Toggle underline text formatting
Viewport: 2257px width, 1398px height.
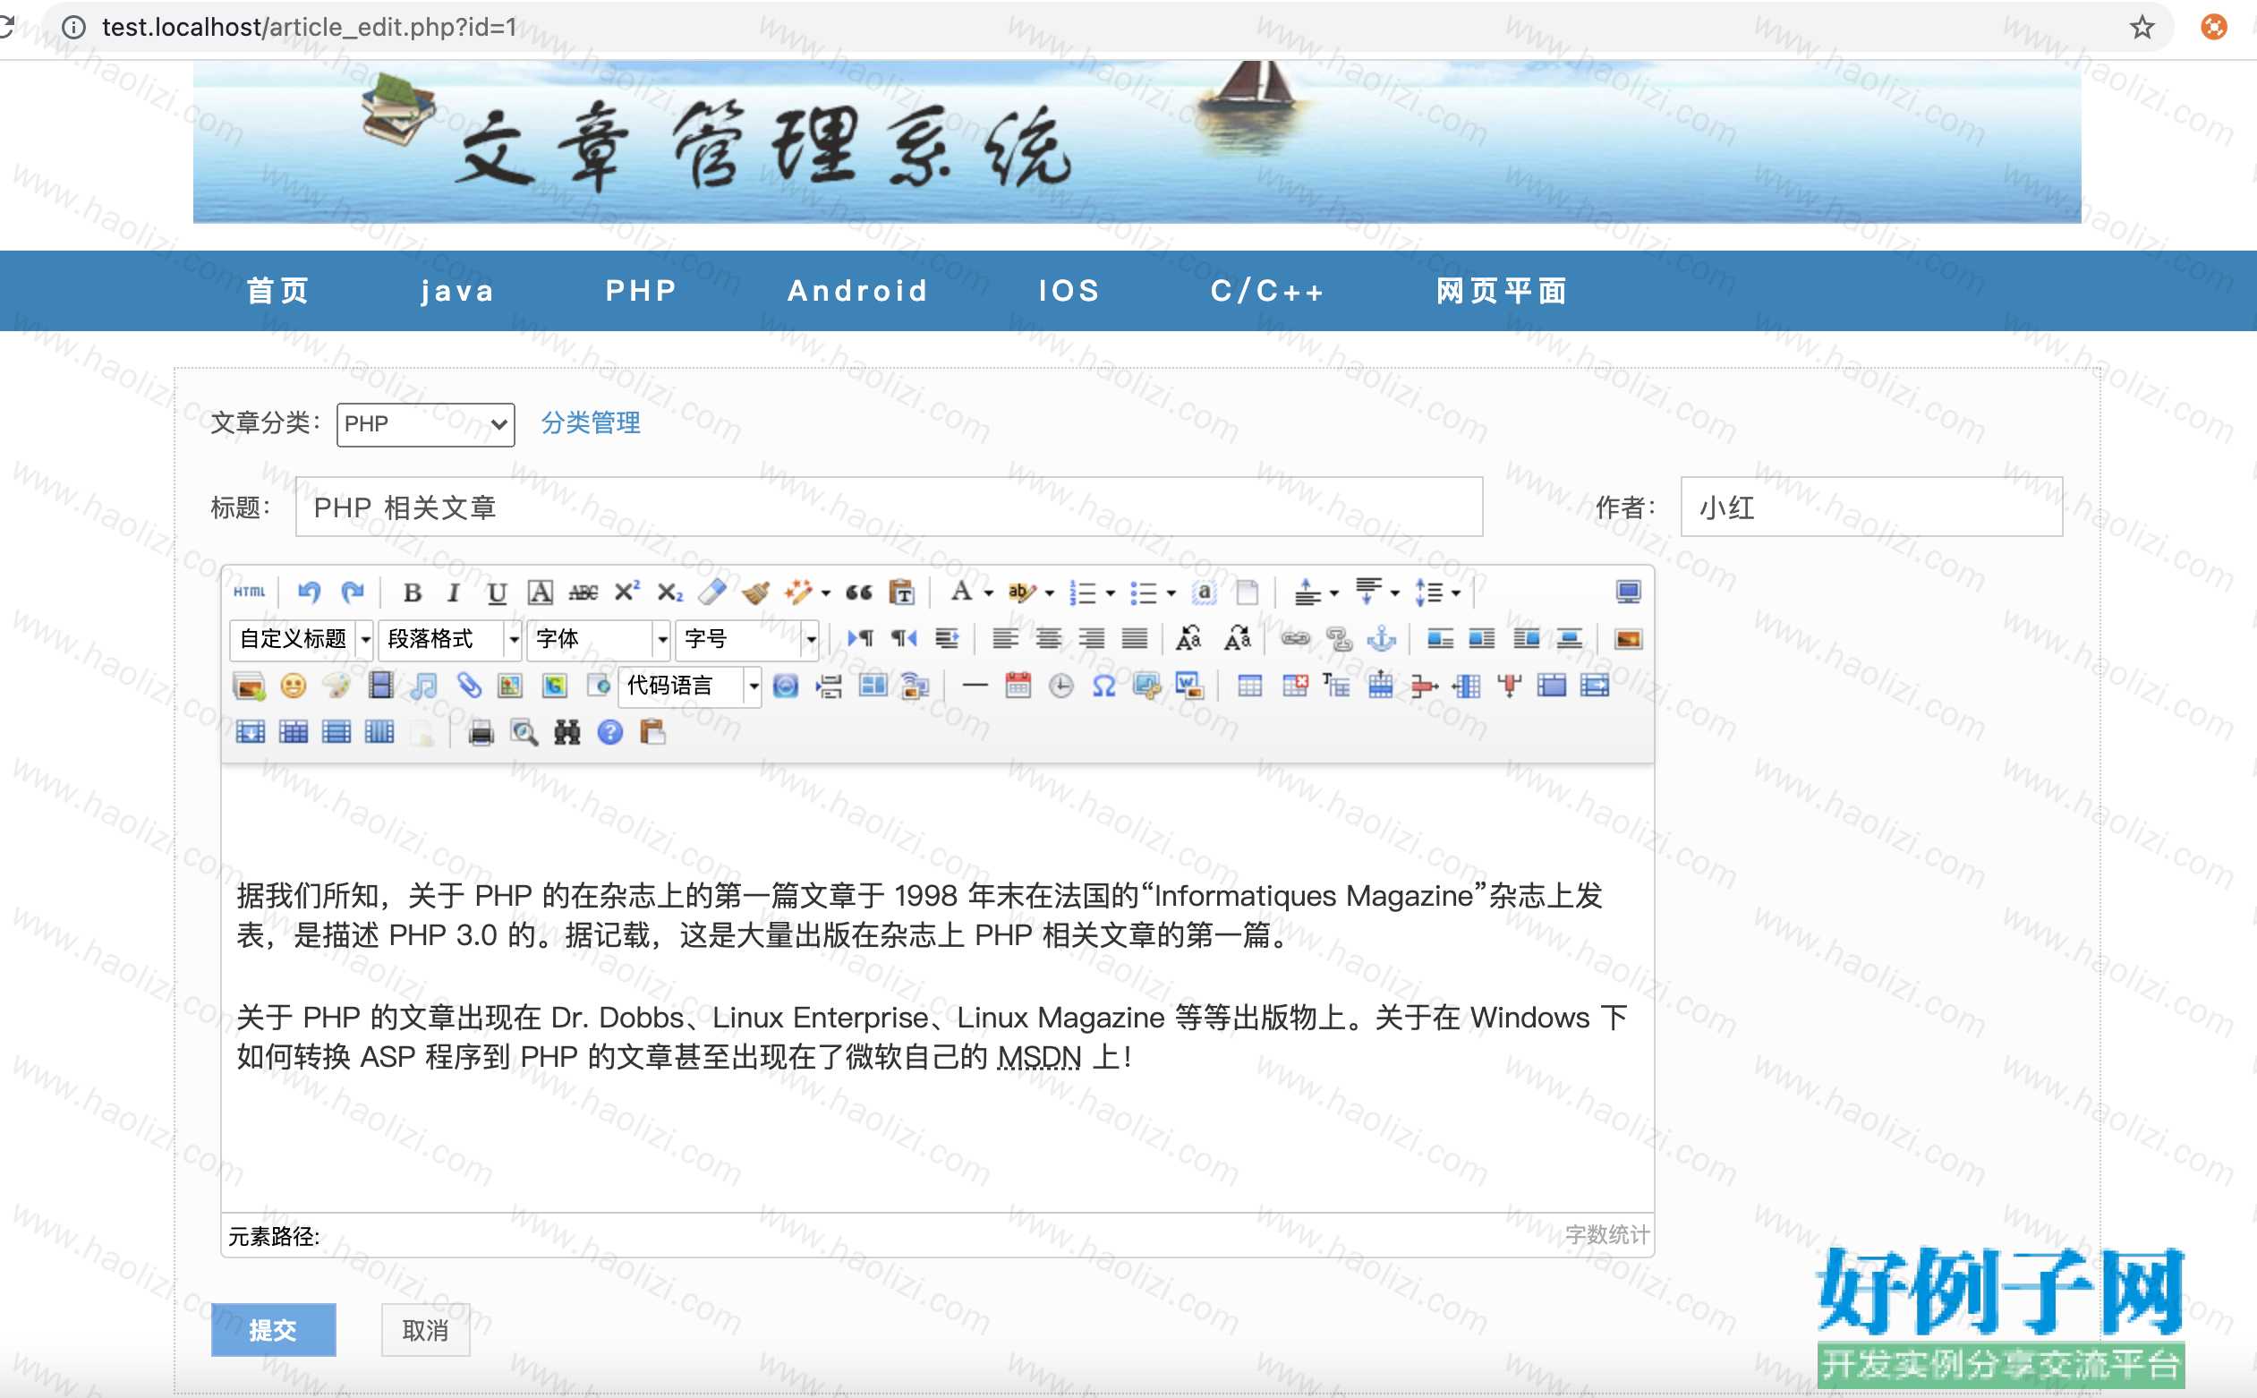tap(498, 592)
